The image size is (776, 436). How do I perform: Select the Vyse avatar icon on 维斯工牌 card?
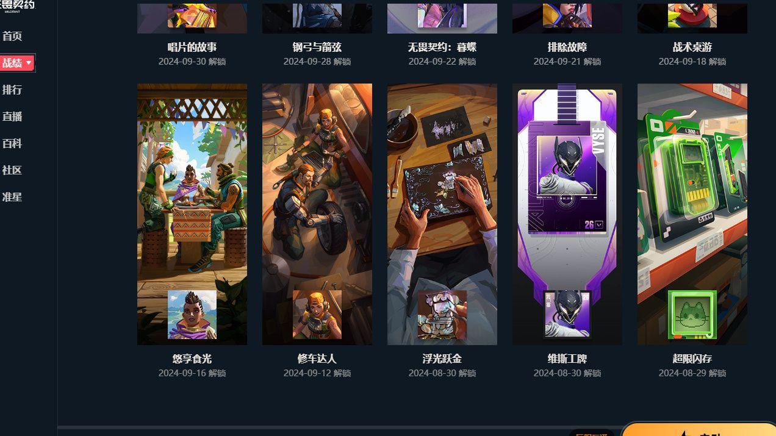click(x=567, y=315)
